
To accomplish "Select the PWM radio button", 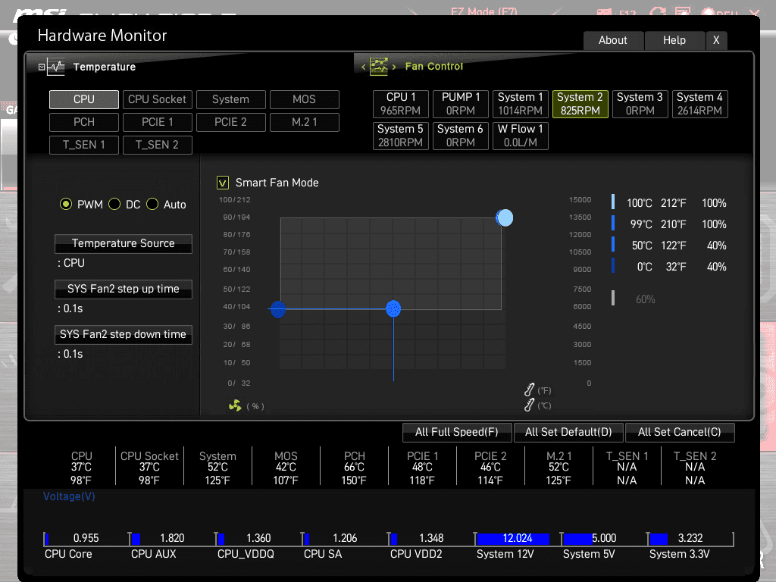I will 66,204.
